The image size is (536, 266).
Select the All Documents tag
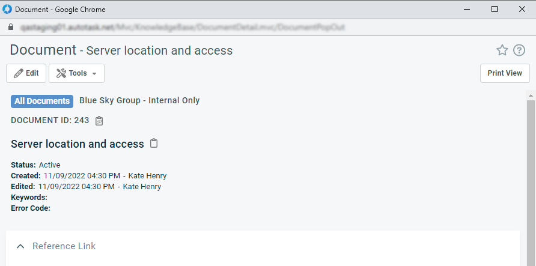[x=42, y=101]
